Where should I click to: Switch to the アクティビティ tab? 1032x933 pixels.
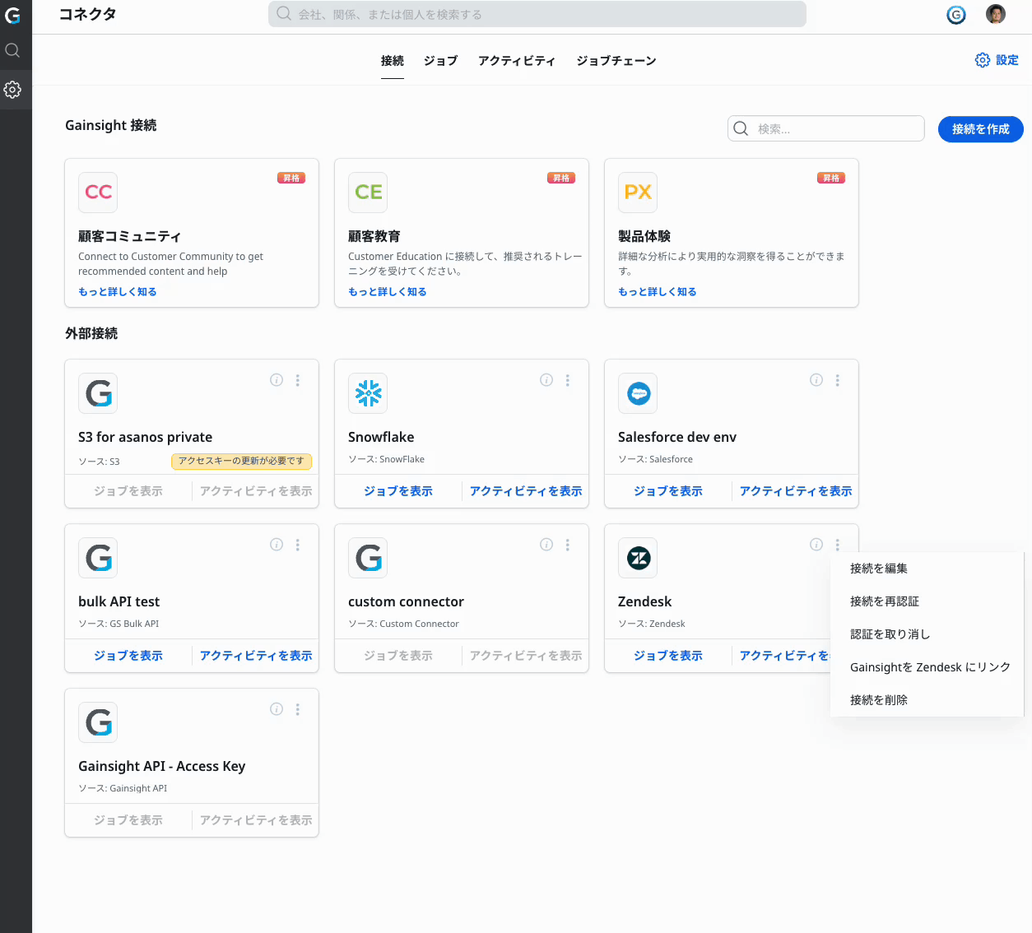(x=517, y=61)
